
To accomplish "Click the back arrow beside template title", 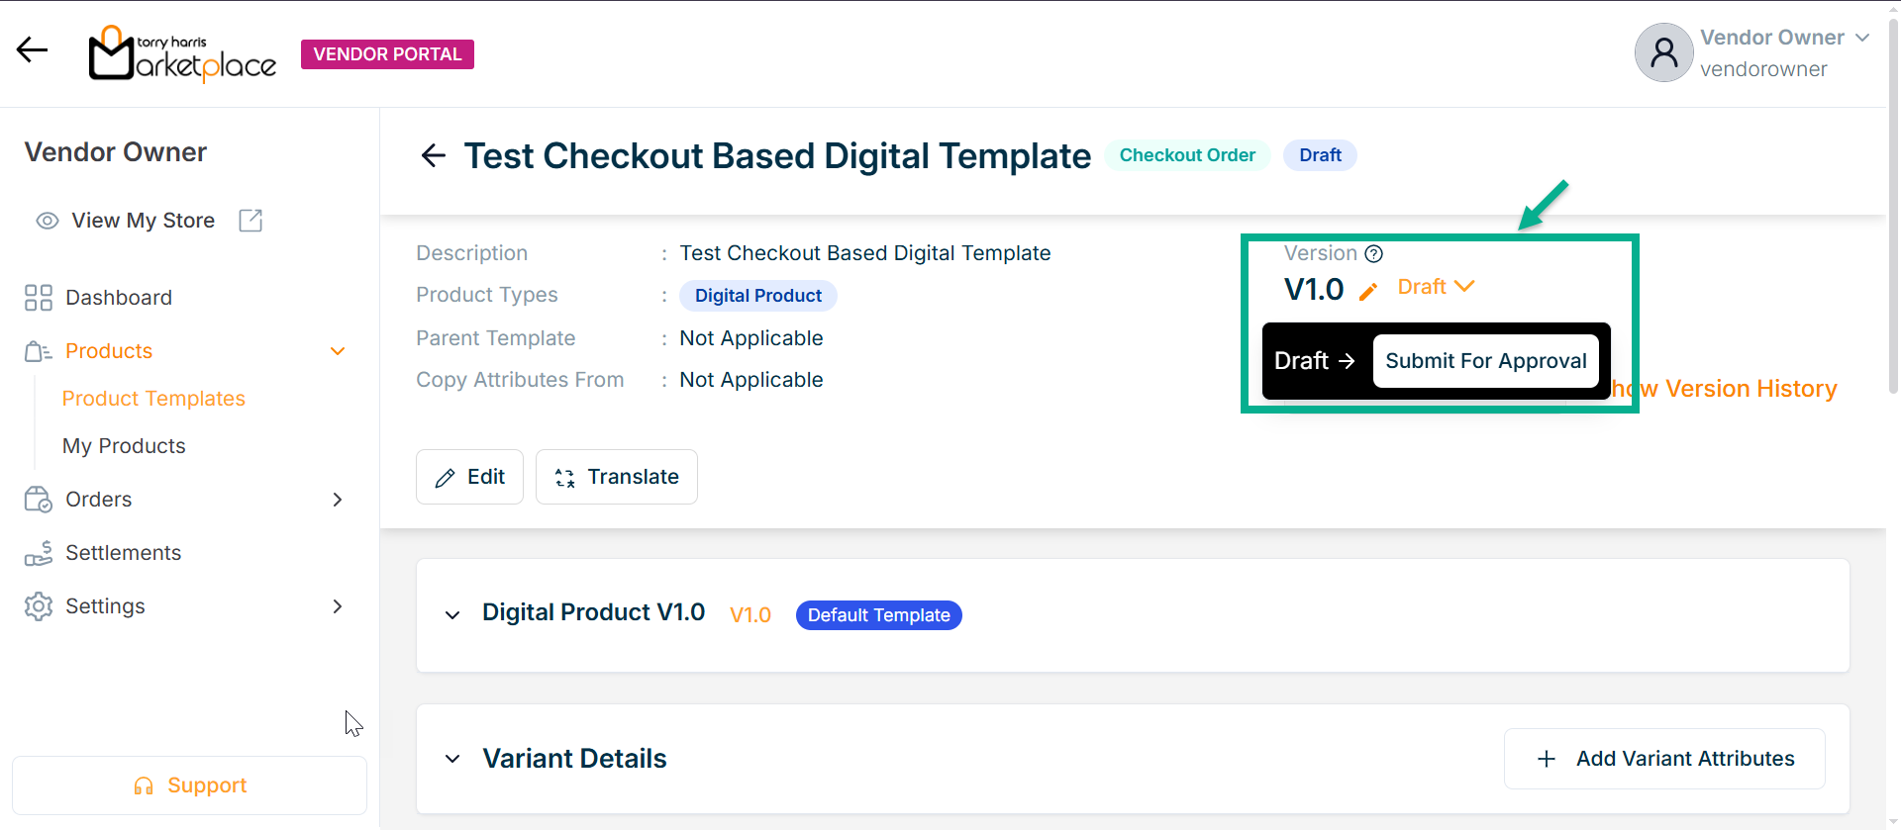I will 433,155.
